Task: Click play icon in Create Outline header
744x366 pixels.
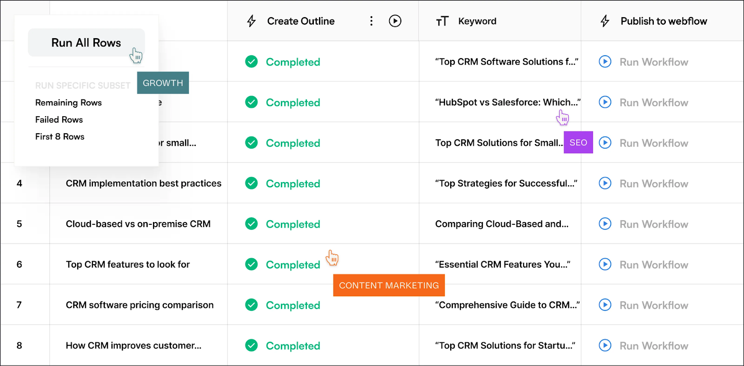Action: (x=395, y=21)
